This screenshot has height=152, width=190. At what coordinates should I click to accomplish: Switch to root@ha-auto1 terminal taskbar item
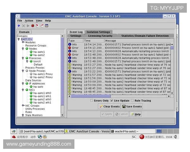click(42, 131)
